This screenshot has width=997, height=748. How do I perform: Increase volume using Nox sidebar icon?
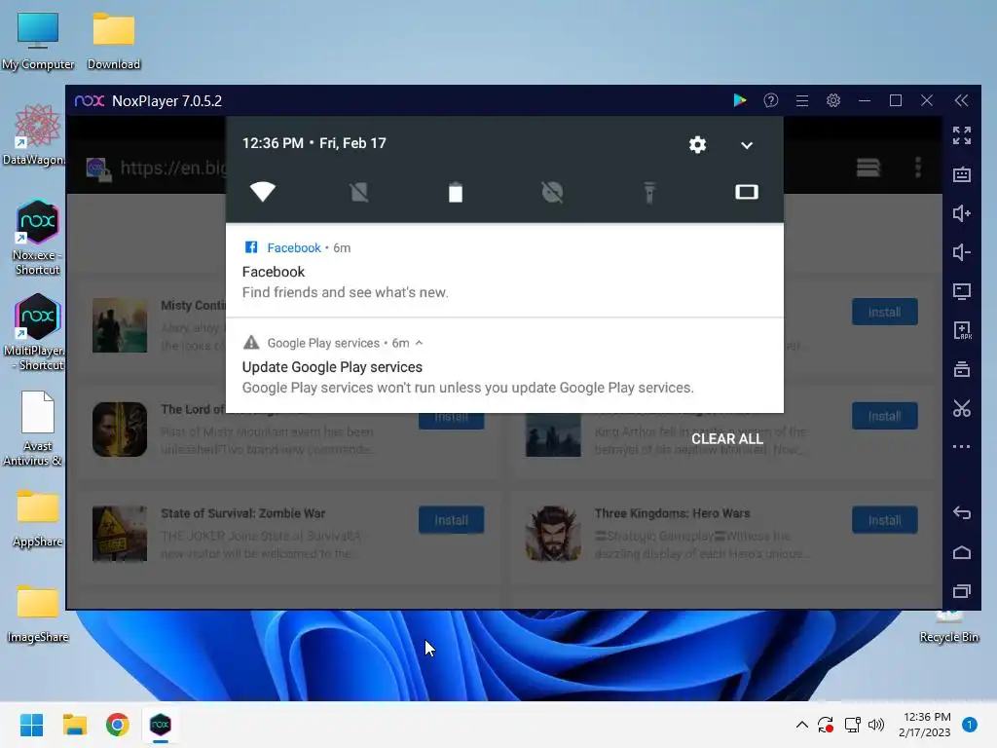[x=961, y=213]
